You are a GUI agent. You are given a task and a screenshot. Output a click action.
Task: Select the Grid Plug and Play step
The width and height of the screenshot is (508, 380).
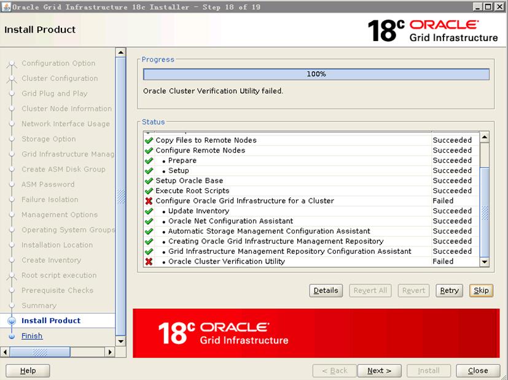[x=55, y=94]
